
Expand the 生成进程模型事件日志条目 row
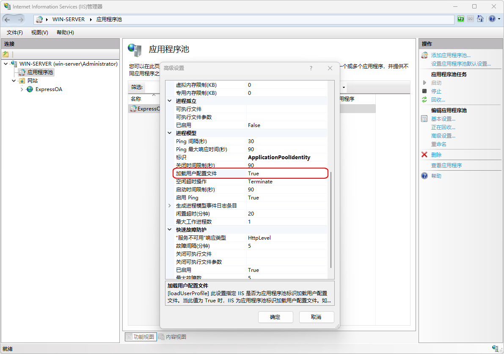tap(170, 206)
